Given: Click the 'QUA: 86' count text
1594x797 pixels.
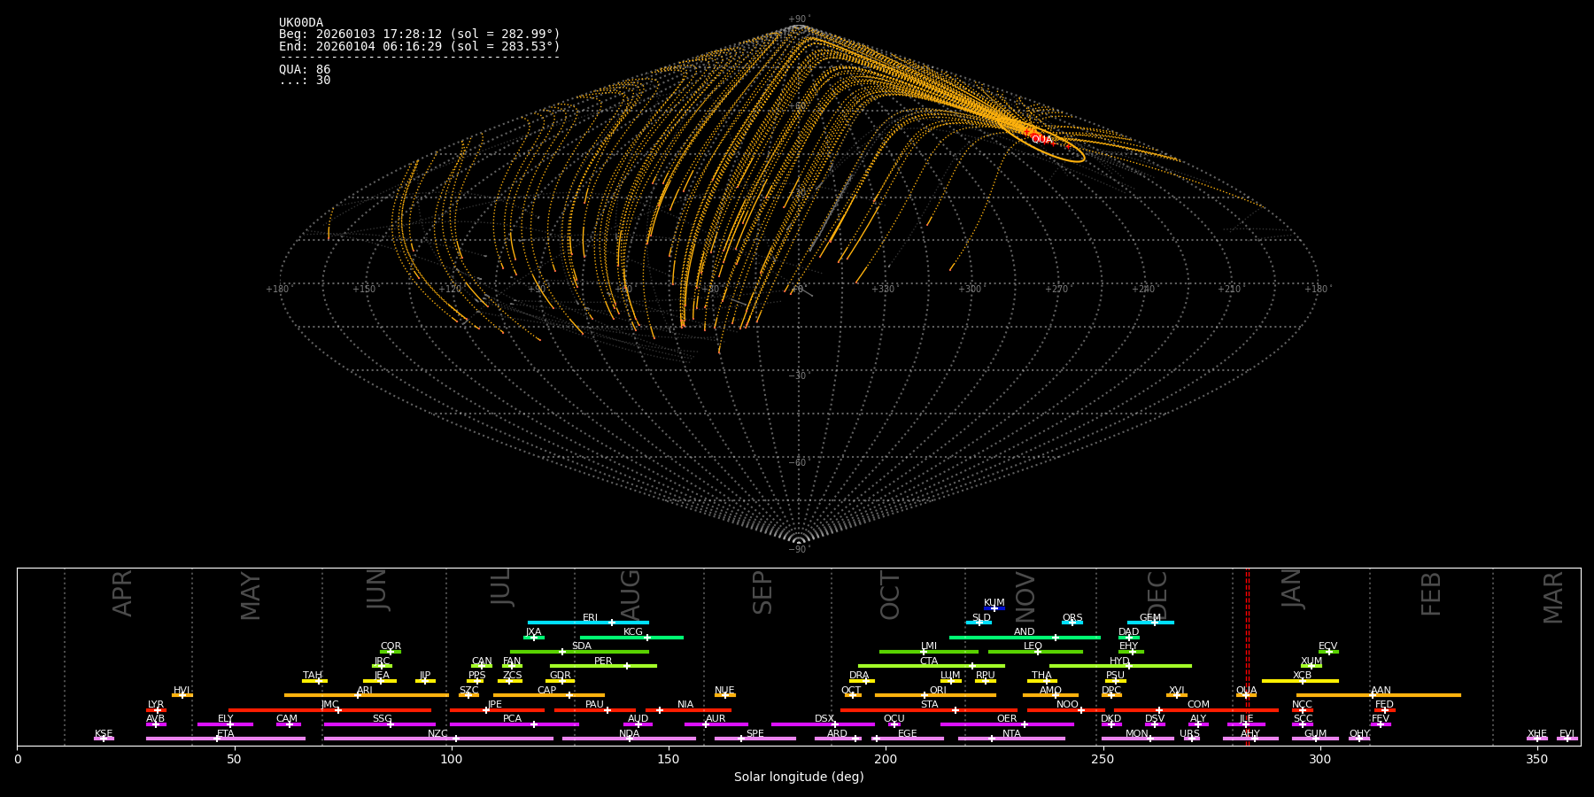Looking at the screenshot, I should (x=305, y=69).
